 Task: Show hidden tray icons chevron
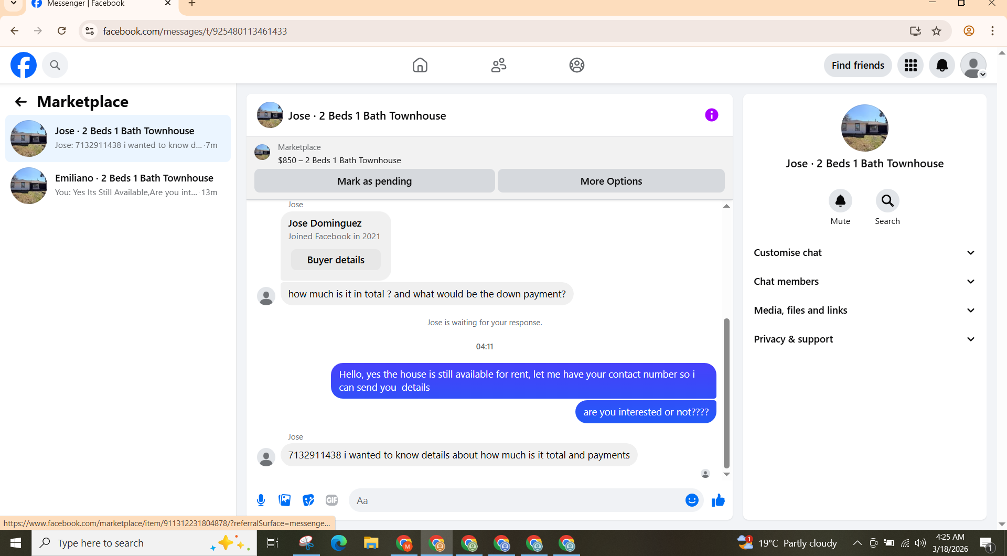[857, 543]
